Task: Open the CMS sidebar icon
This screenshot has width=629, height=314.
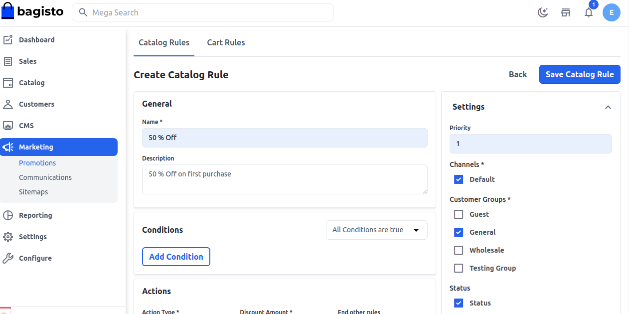Action: (x=8, y=125)
